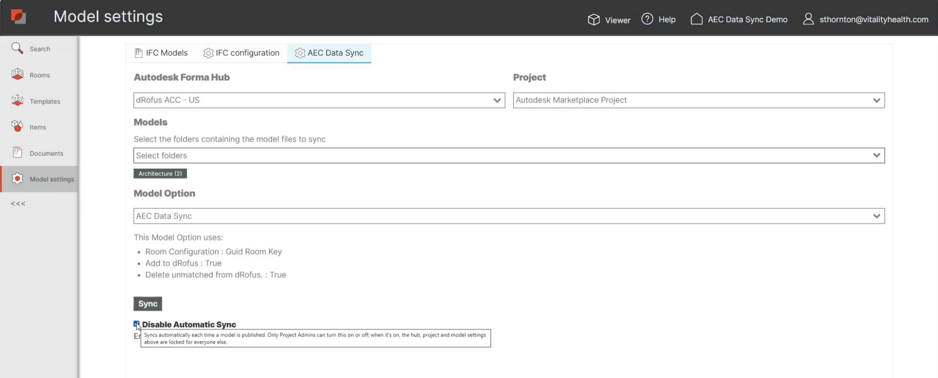Click the Rooms icon in sidebar
Image resolution: width=938 pixels, height=378 pixels.
pos(17,74)
